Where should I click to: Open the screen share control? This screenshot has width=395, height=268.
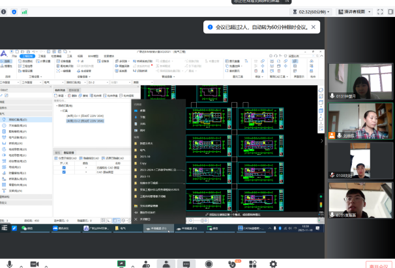(121, 264)
